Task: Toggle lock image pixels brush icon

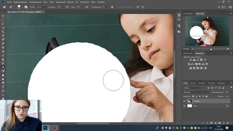Action: 197,96
